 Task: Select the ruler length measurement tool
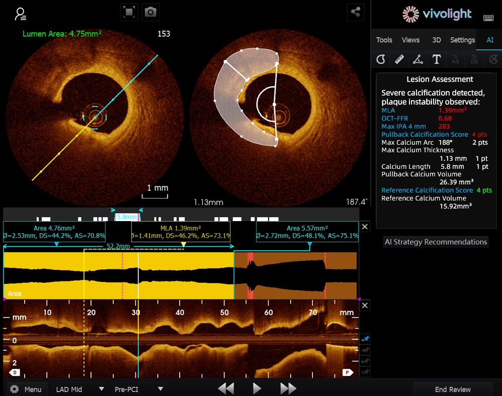(x=399, y=60)
